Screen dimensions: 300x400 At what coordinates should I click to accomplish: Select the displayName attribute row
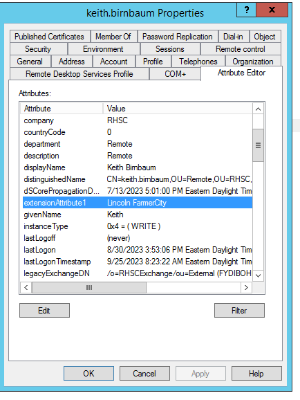point(138,167)
